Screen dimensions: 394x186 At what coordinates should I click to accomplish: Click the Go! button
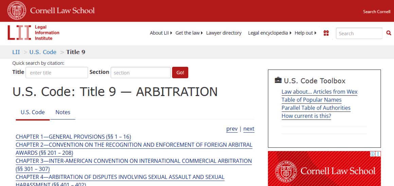click(x=180, y=73)
